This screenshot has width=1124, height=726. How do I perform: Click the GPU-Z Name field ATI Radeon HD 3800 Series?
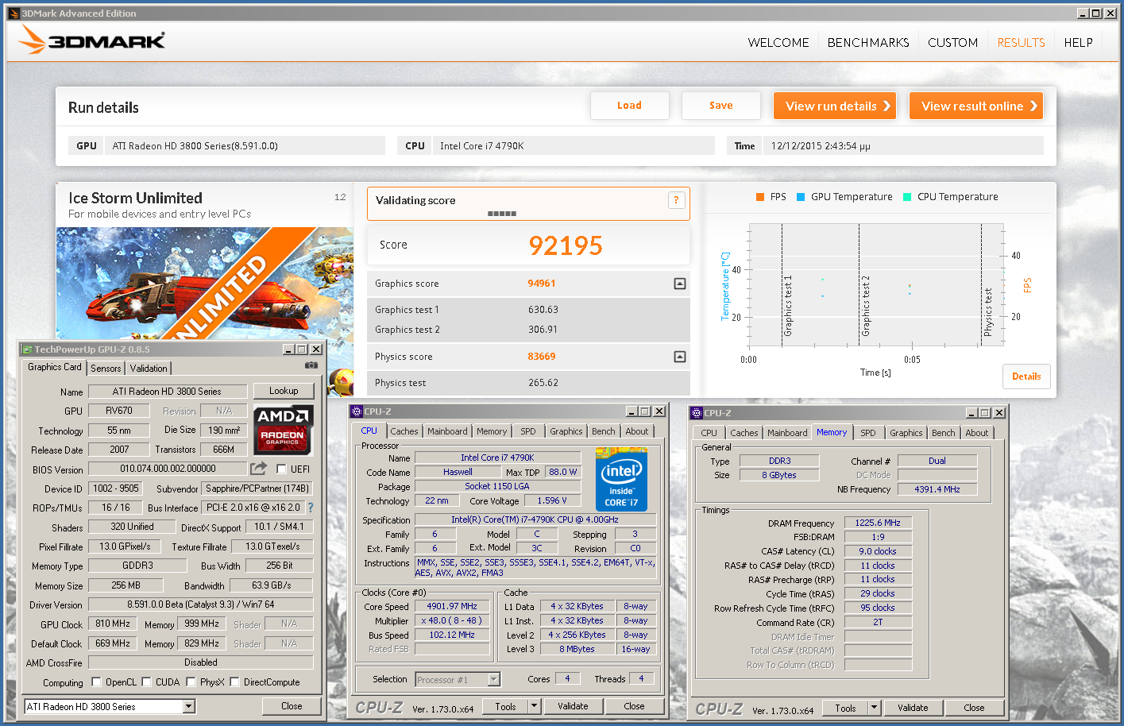(x=167, y=392)
